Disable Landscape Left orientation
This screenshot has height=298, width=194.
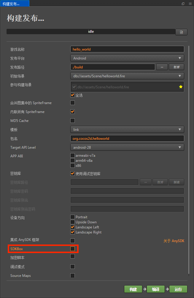pos(72,227)
